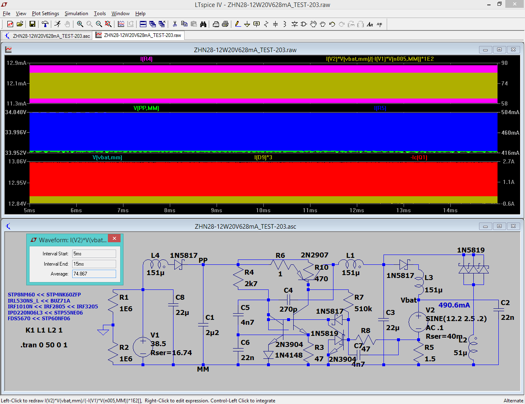Click the K1 L1 L2 1 directive
Image resolution: width=525 pixels, height=404 pixels.
tap(44, 330)
